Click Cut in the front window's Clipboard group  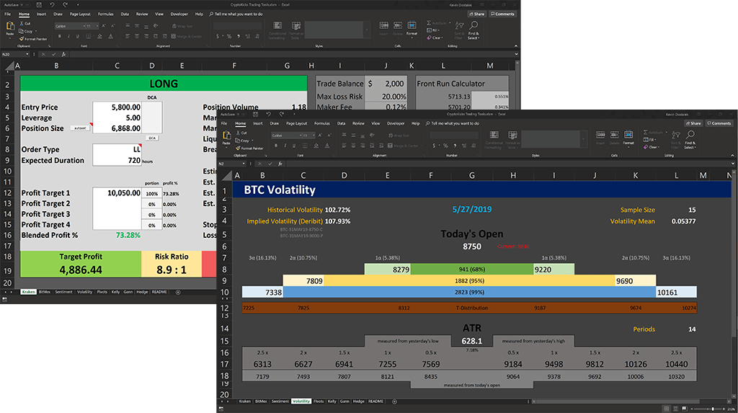tap(242, 133)
